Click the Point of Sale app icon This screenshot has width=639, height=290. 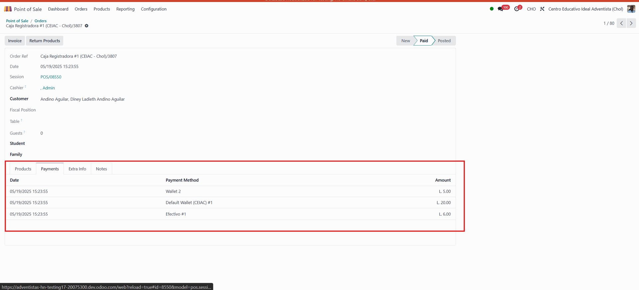[x=8, y=9]
